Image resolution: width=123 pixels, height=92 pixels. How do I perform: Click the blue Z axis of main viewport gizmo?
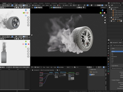pos(102,10)
